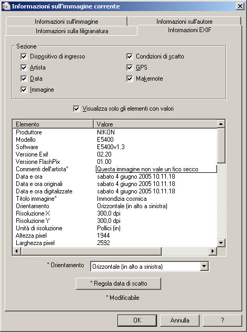Click the list scroll up arrow
The width and height of the screenshot is (247, 332).
click(221, 124)
